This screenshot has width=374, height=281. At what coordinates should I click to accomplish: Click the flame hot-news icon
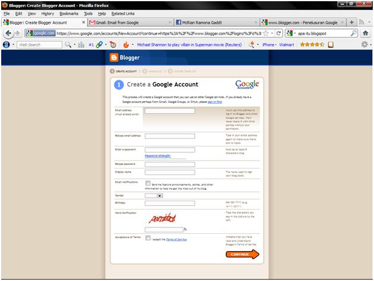[126, 45]
